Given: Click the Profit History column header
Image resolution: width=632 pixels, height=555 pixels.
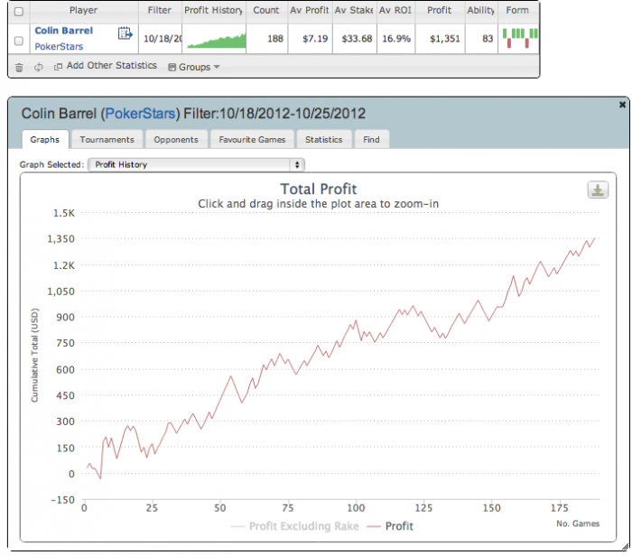Looking at the screenshot, I should click(x=214, y=11).
